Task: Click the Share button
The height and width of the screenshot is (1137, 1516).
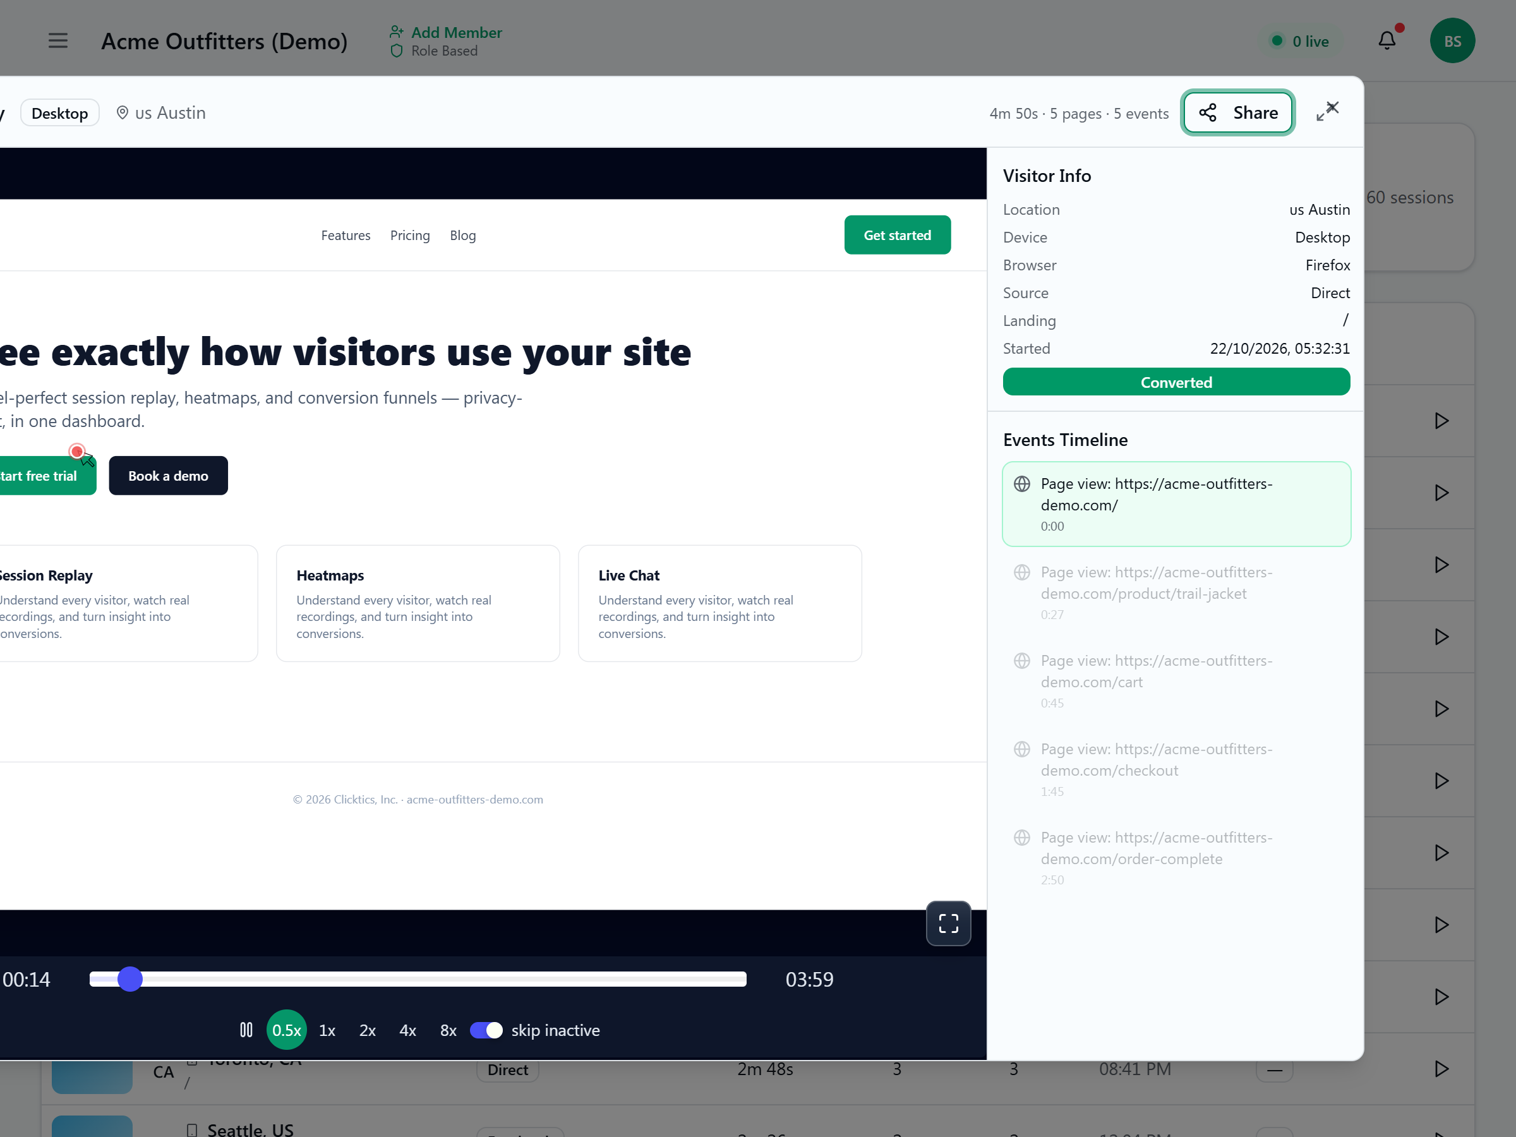Action: point(1237,112)
